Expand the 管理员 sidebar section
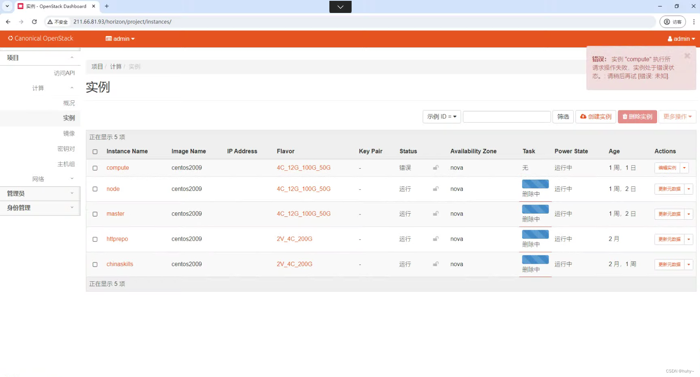 pyautogui.click(x=40, y=193)
